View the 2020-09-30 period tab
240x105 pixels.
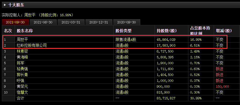127,22
